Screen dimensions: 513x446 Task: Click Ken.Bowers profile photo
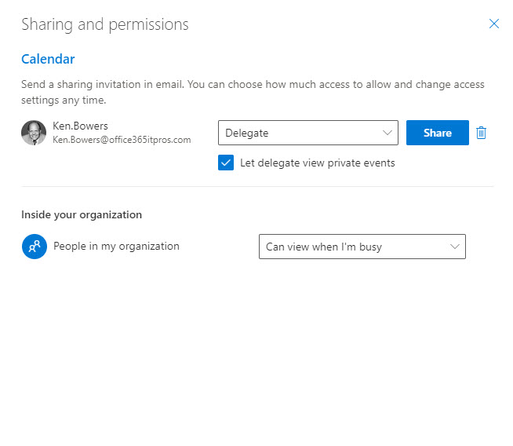pyautogui.click(x=34, y=133)
